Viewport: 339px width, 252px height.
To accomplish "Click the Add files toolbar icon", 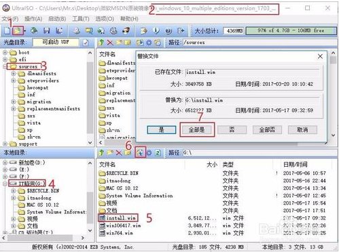I will pos(143,30).
